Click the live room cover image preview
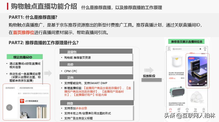 click(x=33, y=112)
